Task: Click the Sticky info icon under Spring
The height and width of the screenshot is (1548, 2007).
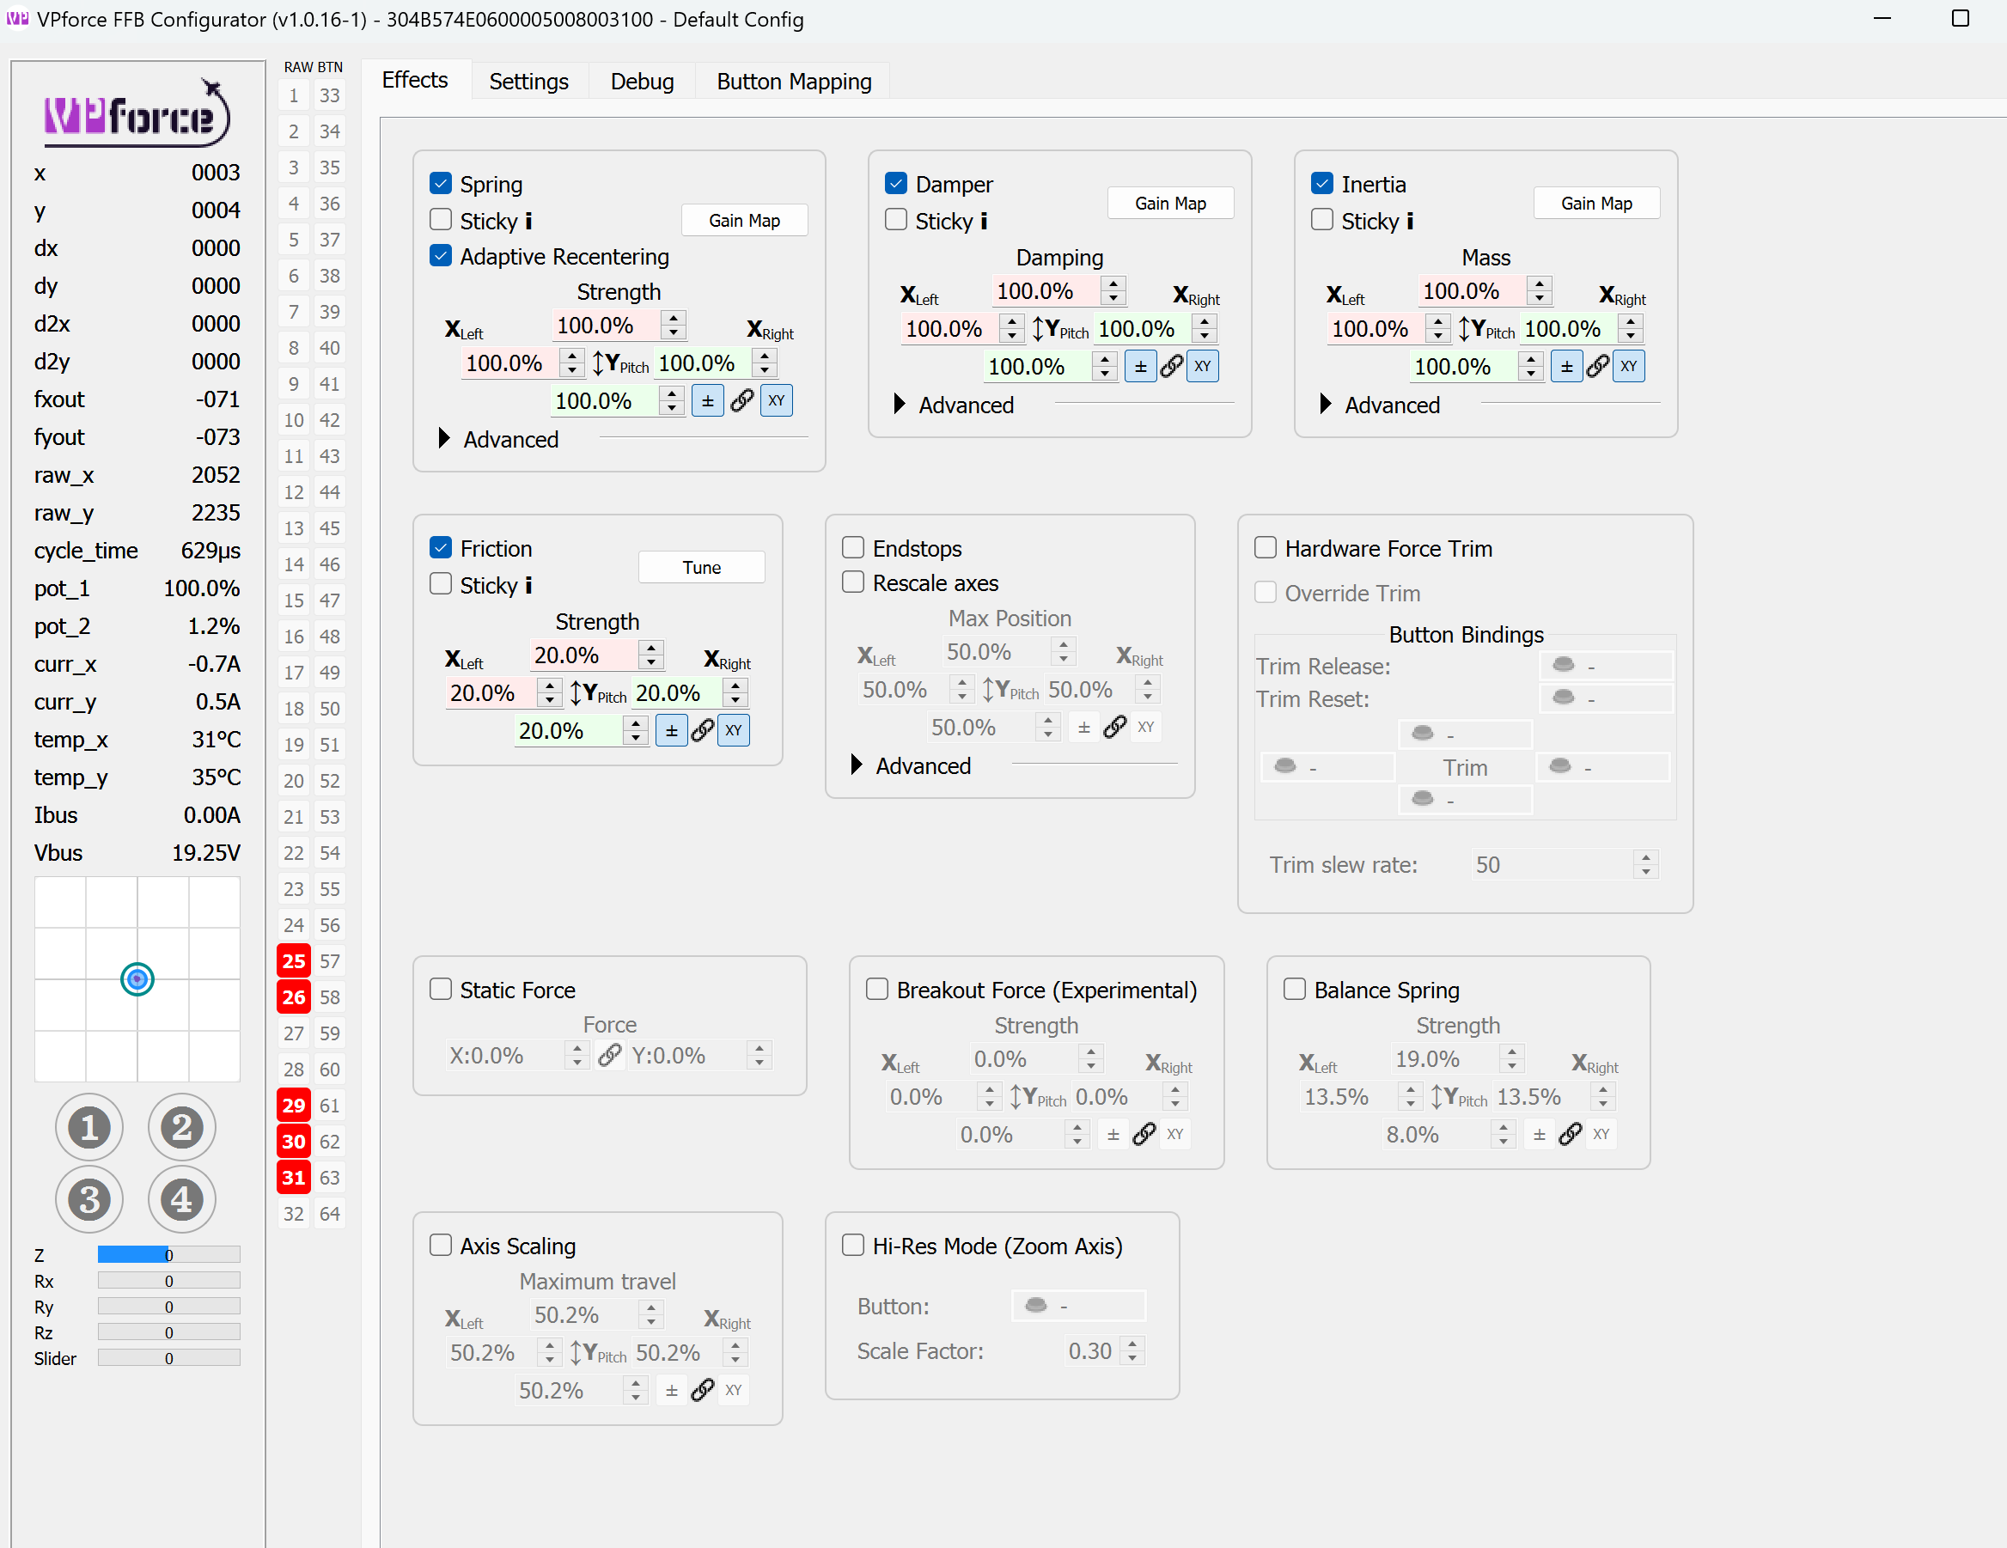Action: [x=528, y=222]
